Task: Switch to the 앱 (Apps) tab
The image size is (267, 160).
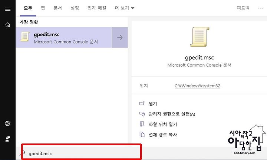Action: 43,8
